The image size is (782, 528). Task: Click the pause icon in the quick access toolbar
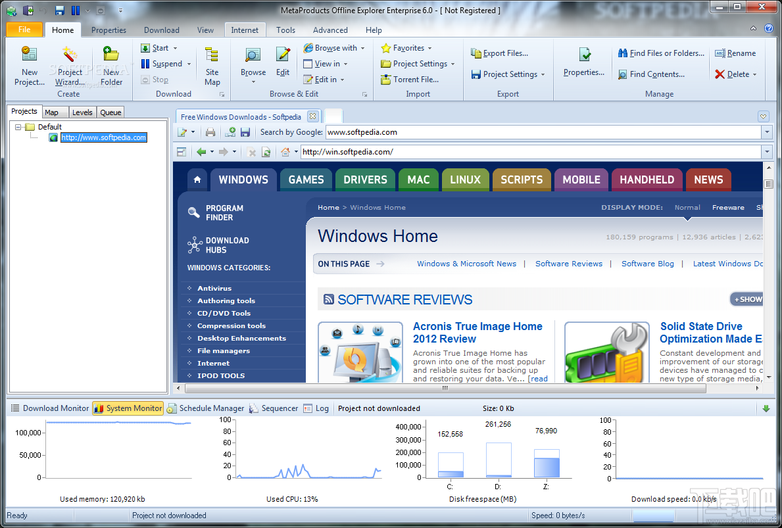pyautogui.click(x=76, y=10)
